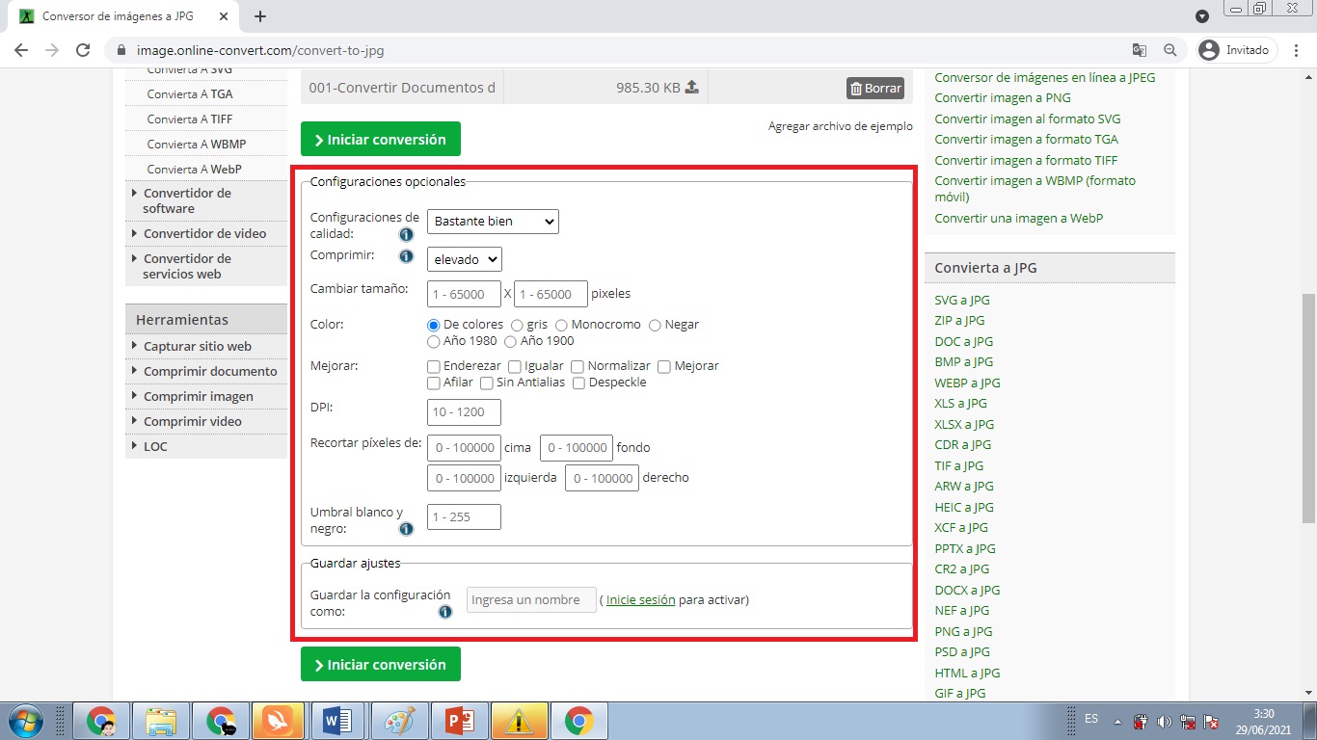Click the info icon for Umbral blanco y negro
The height and width of the screenshot is (740, 1317).
coord(406,529)
